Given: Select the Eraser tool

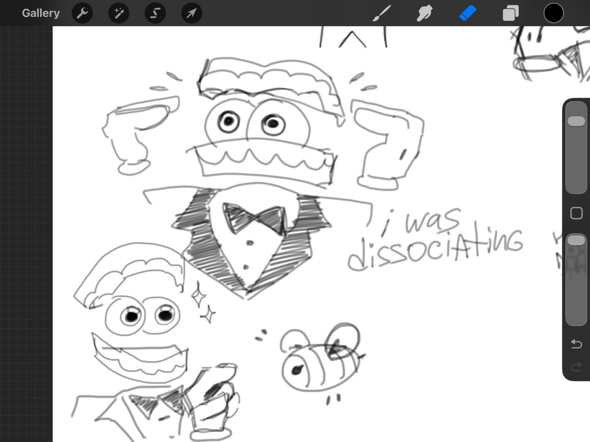Looking at the screenshot, I should pyautogui.click(x=467, y=13).
